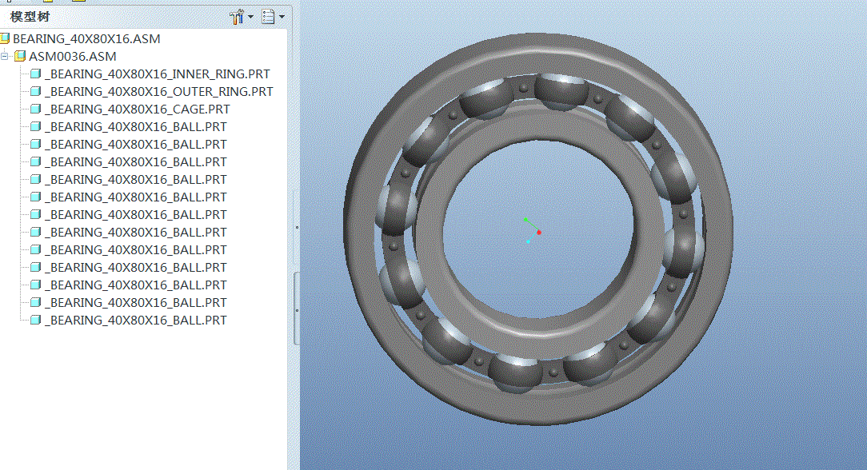Image resolution: width=867 pixels, height=470 pixels.
Task: Open the model tree settings hammer icon
Action: coord(237,17)
